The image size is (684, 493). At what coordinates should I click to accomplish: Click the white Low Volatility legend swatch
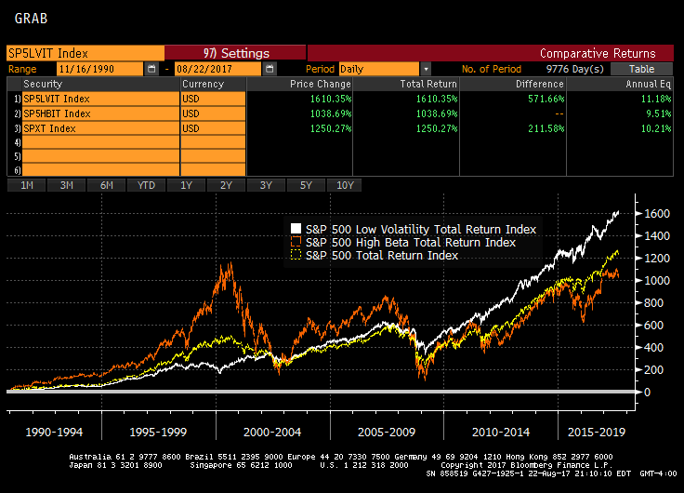point(296,229)
